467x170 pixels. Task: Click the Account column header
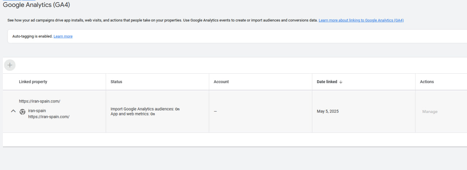point(221,82)
